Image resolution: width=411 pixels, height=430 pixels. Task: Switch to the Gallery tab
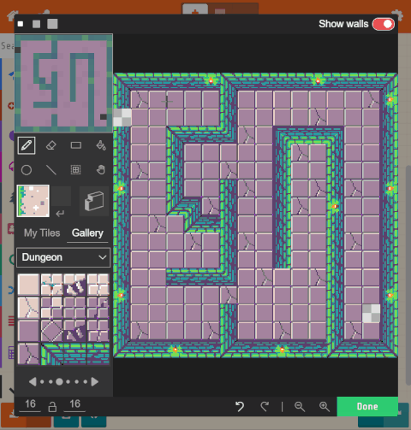87,233
